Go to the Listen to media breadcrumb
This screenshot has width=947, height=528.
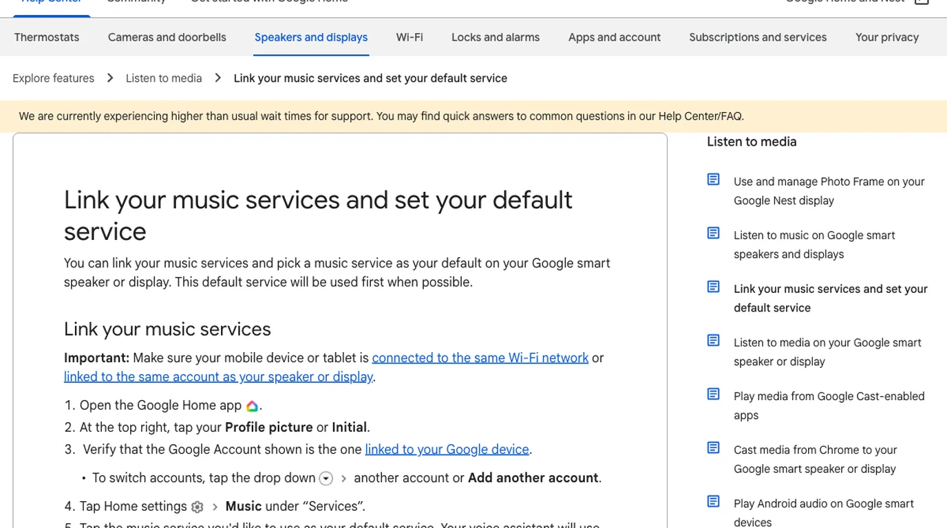click(x=164, y=78)
